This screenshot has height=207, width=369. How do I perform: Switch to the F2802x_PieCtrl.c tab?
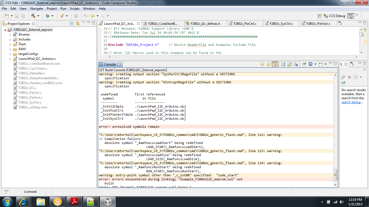click(245, 23)
